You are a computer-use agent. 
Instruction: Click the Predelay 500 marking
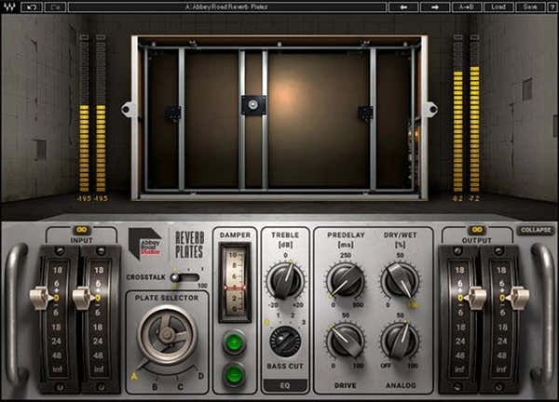[358, 305]
